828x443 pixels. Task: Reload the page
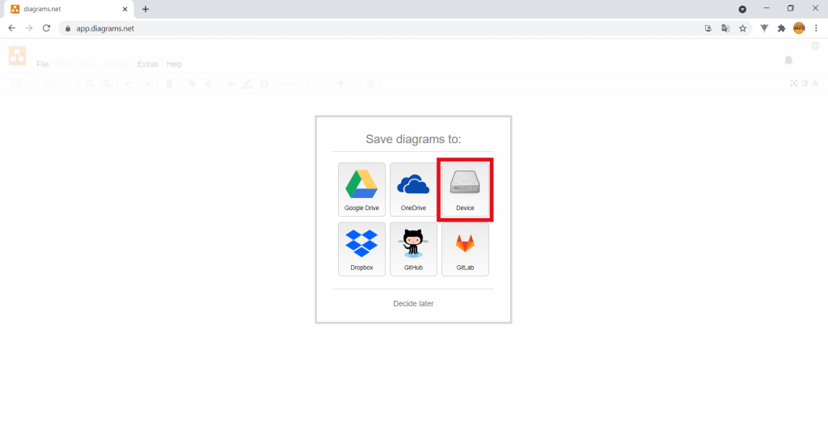pyautogui.click(x=46, y=28)
